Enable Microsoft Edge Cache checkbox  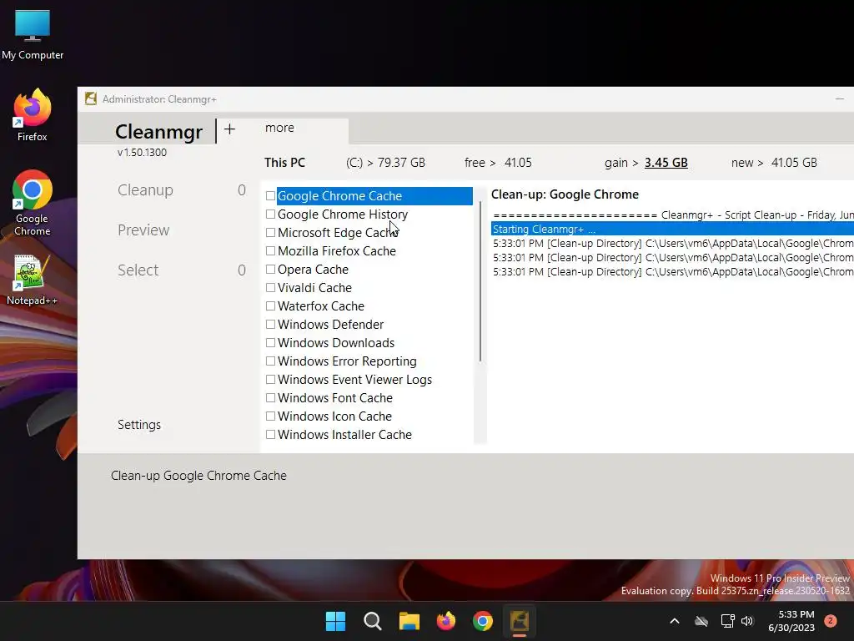(x=270, y=233)
